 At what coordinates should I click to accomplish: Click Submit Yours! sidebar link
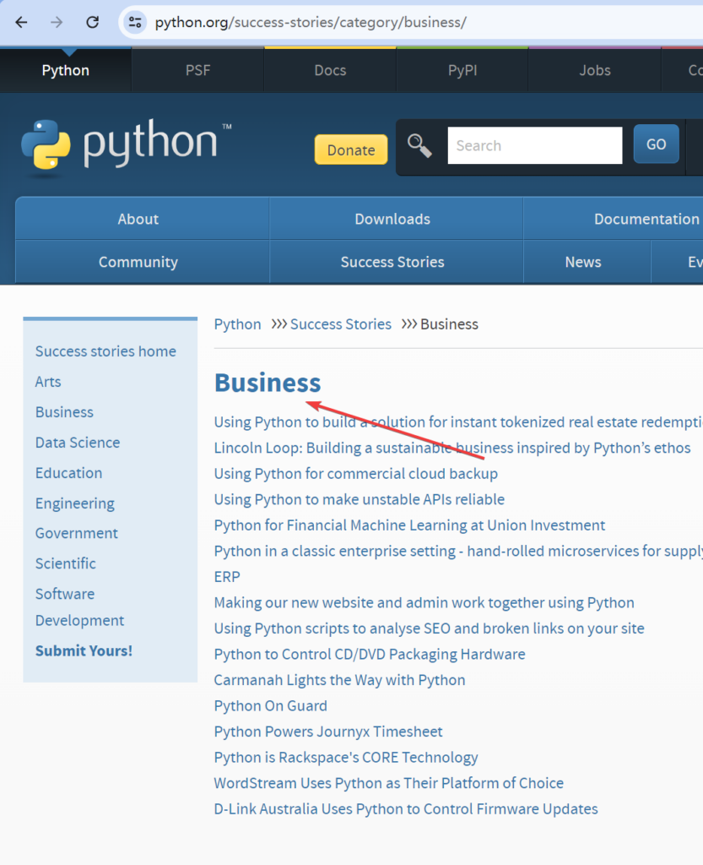pos(84,650)
